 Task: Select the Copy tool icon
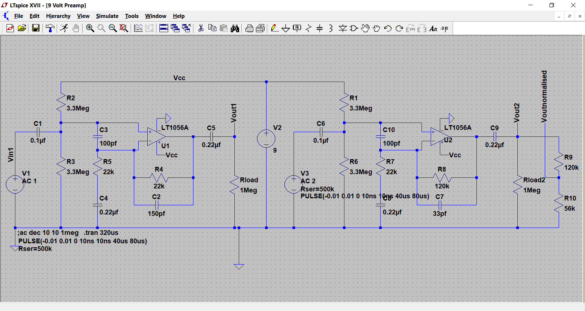[212, 28]
